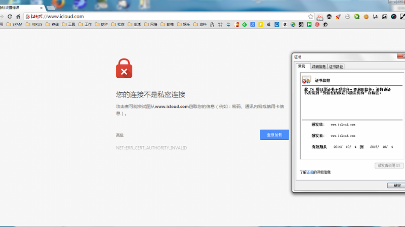Image resolution: width=405 pixels, height=227 pixels.
Task: Open the colorful bird bookmark icon
Action: [236, 24]
